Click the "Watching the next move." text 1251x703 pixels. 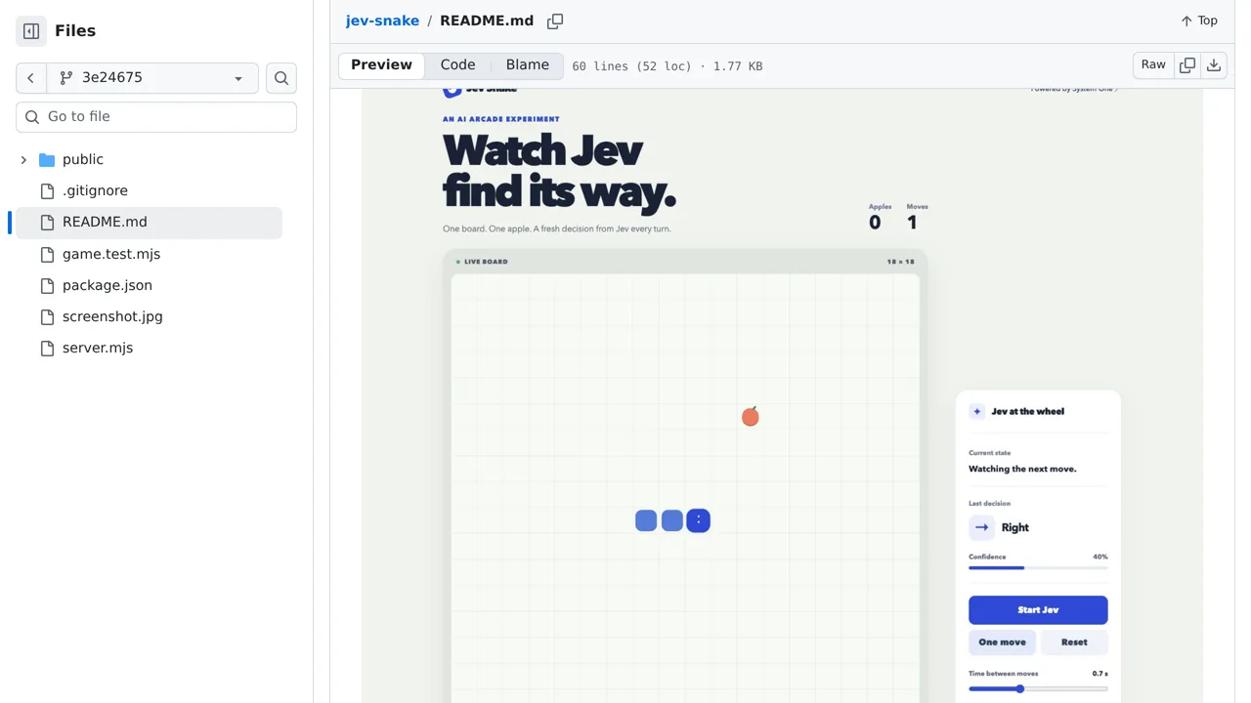1022,469
